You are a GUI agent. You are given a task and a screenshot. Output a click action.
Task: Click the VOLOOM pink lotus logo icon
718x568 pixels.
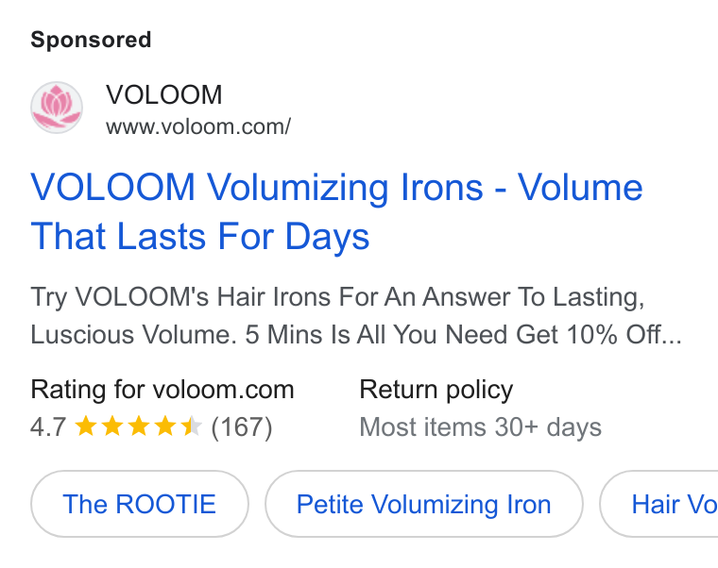pyautogui.click(x=57, y=108)
